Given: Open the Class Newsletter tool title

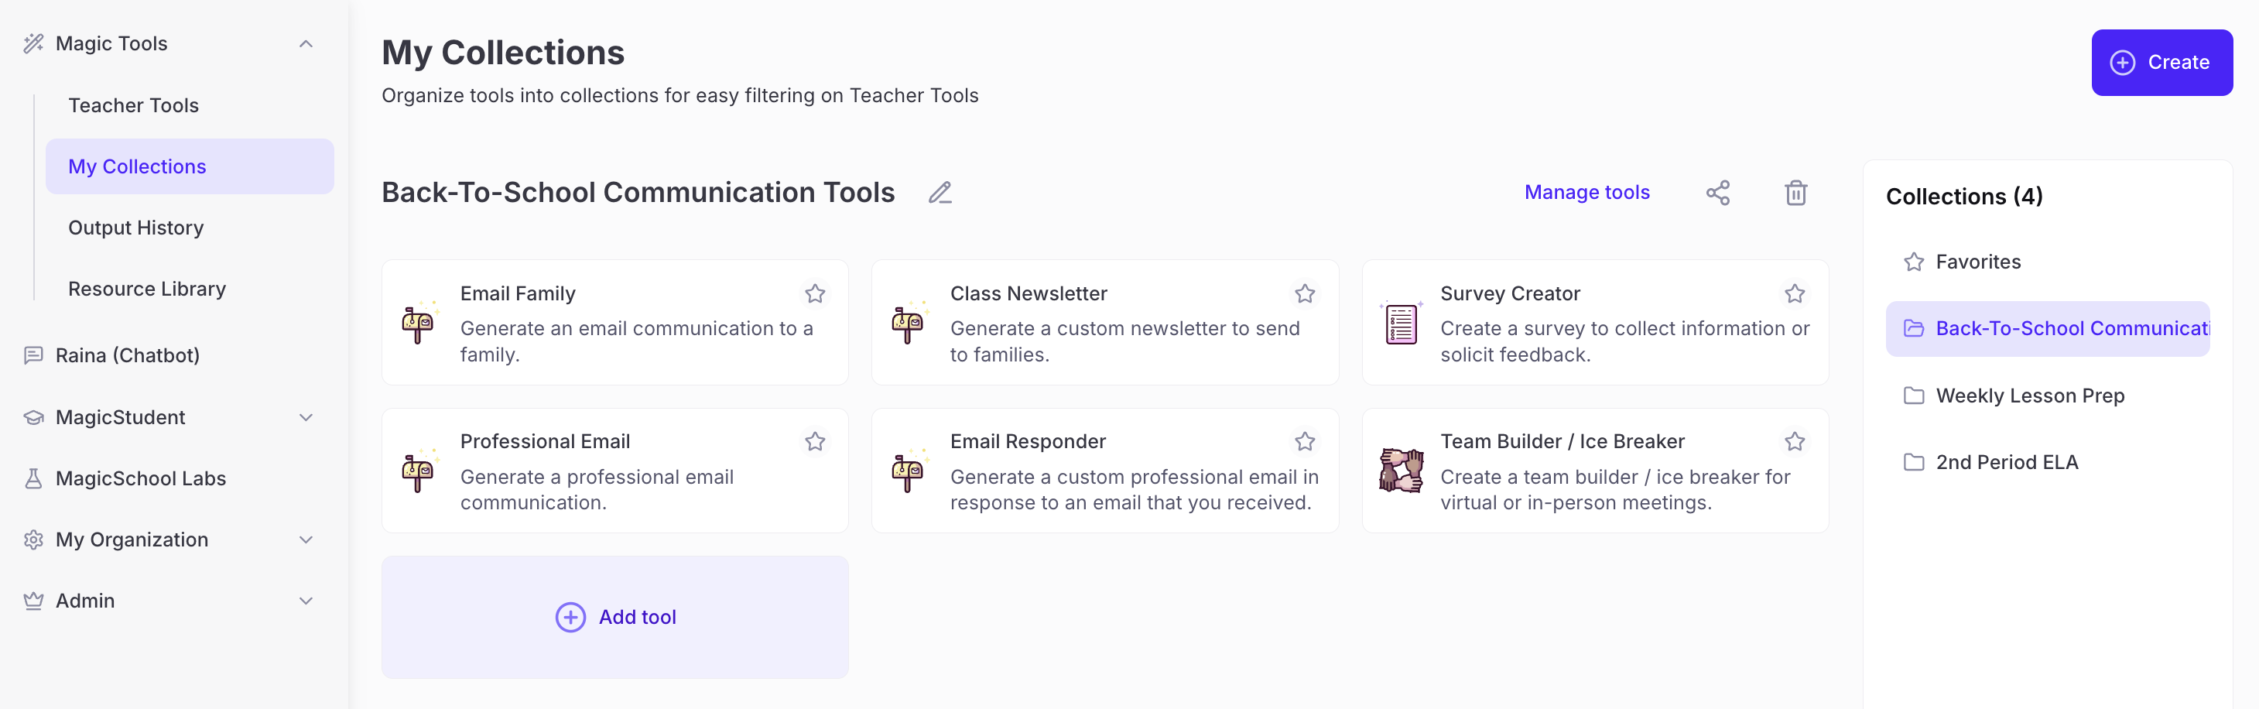Looking at the screenshot, I should click(1029, 293).
